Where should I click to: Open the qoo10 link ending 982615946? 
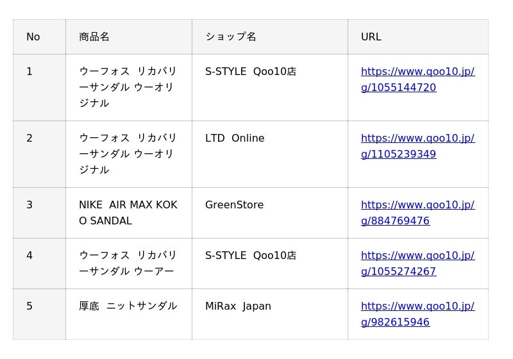(417, 314)
